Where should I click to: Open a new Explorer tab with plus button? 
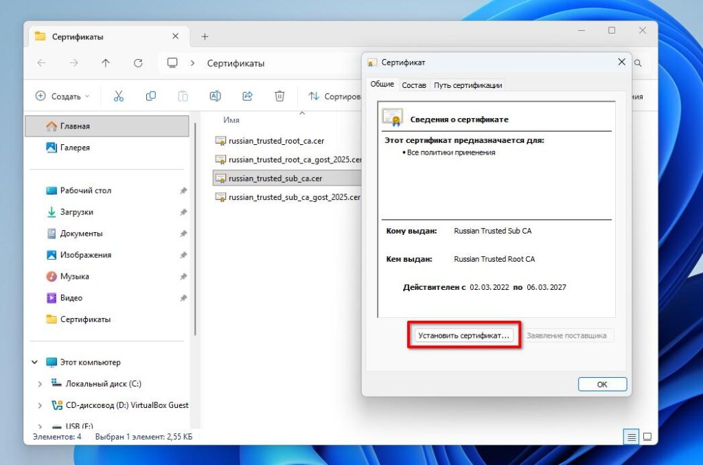point(205,37)
